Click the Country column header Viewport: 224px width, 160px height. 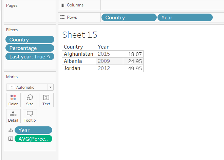[x=73, y=47]
